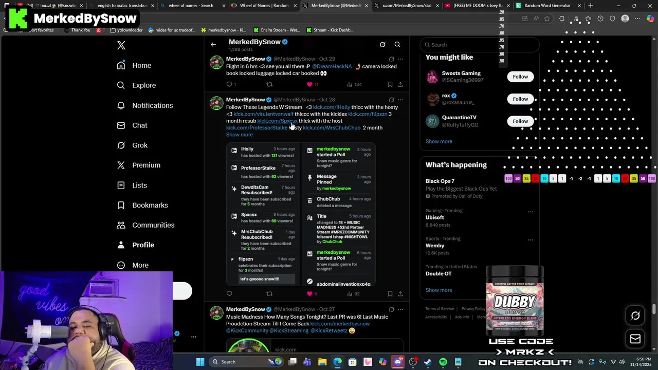Repost the Oct 28 post

point(269,294)
